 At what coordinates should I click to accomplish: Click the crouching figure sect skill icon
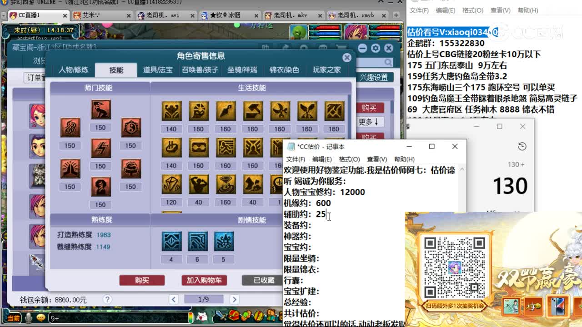100,109
